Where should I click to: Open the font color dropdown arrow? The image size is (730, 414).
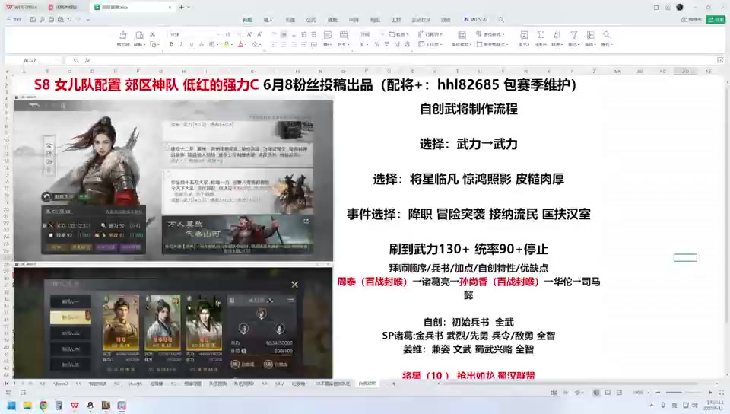point(247,44)
